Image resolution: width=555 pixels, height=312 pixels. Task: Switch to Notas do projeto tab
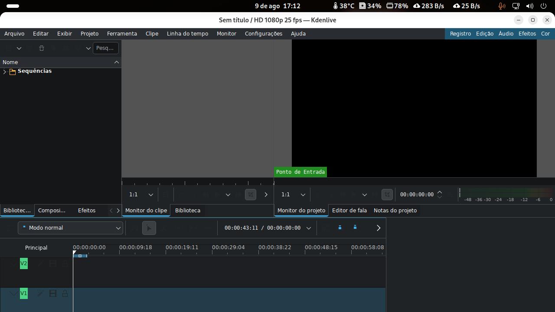point(395,211)
